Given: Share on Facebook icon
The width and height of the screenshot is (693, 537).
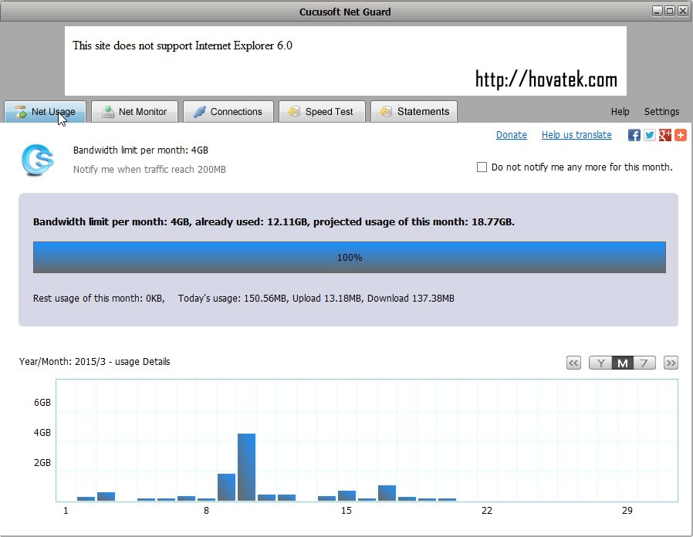Looking at the screenshot, I should pyautogui.click(x=634, y=135).
